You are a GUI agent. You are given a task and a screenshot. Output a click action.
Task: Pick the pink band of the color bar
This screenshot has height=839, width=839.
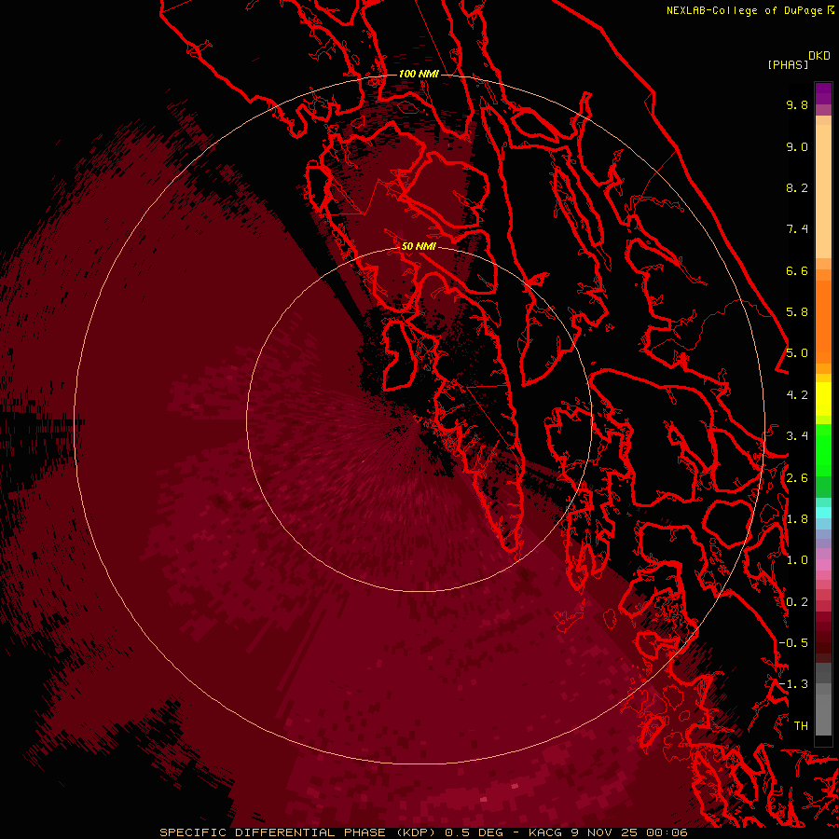(823, 565)
